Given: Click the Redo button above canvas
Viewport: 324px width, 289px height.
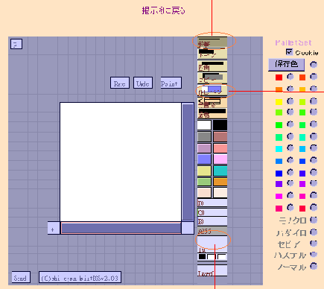Looking at the screenshot, I should 120,83.
